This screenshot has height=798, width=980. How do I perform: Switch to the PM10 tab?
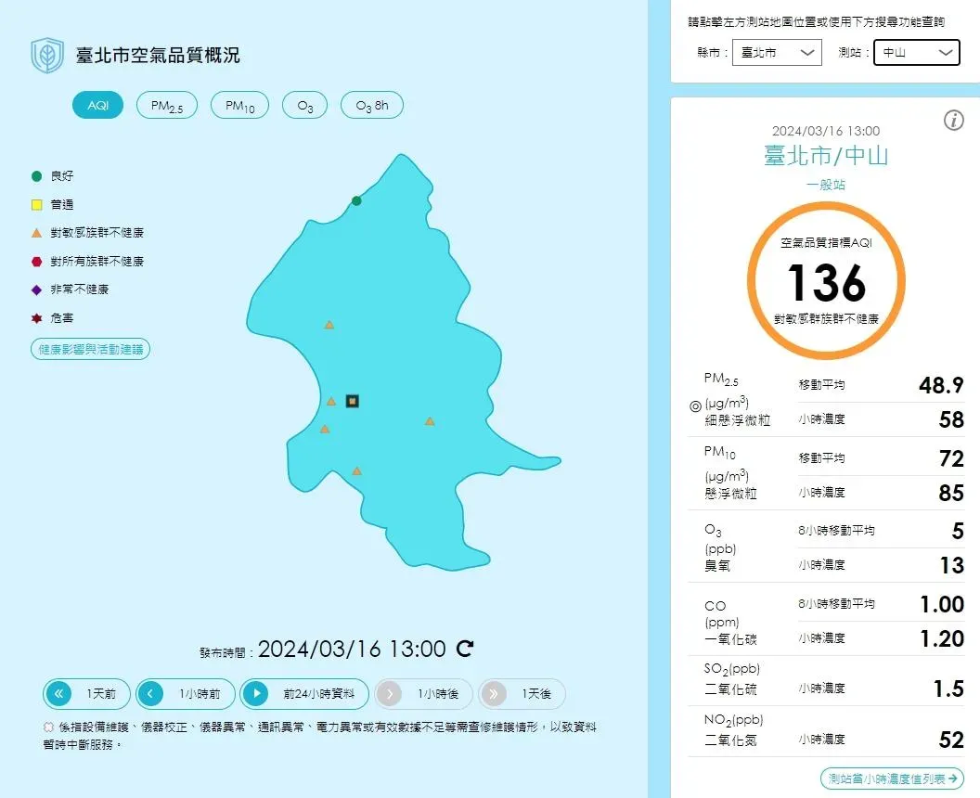pos(240,105)
